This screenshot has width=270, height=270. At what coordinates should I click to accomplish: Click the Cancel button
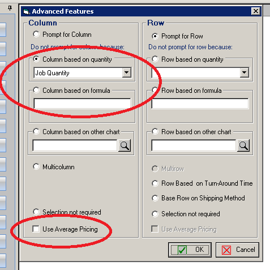[237, 250]
